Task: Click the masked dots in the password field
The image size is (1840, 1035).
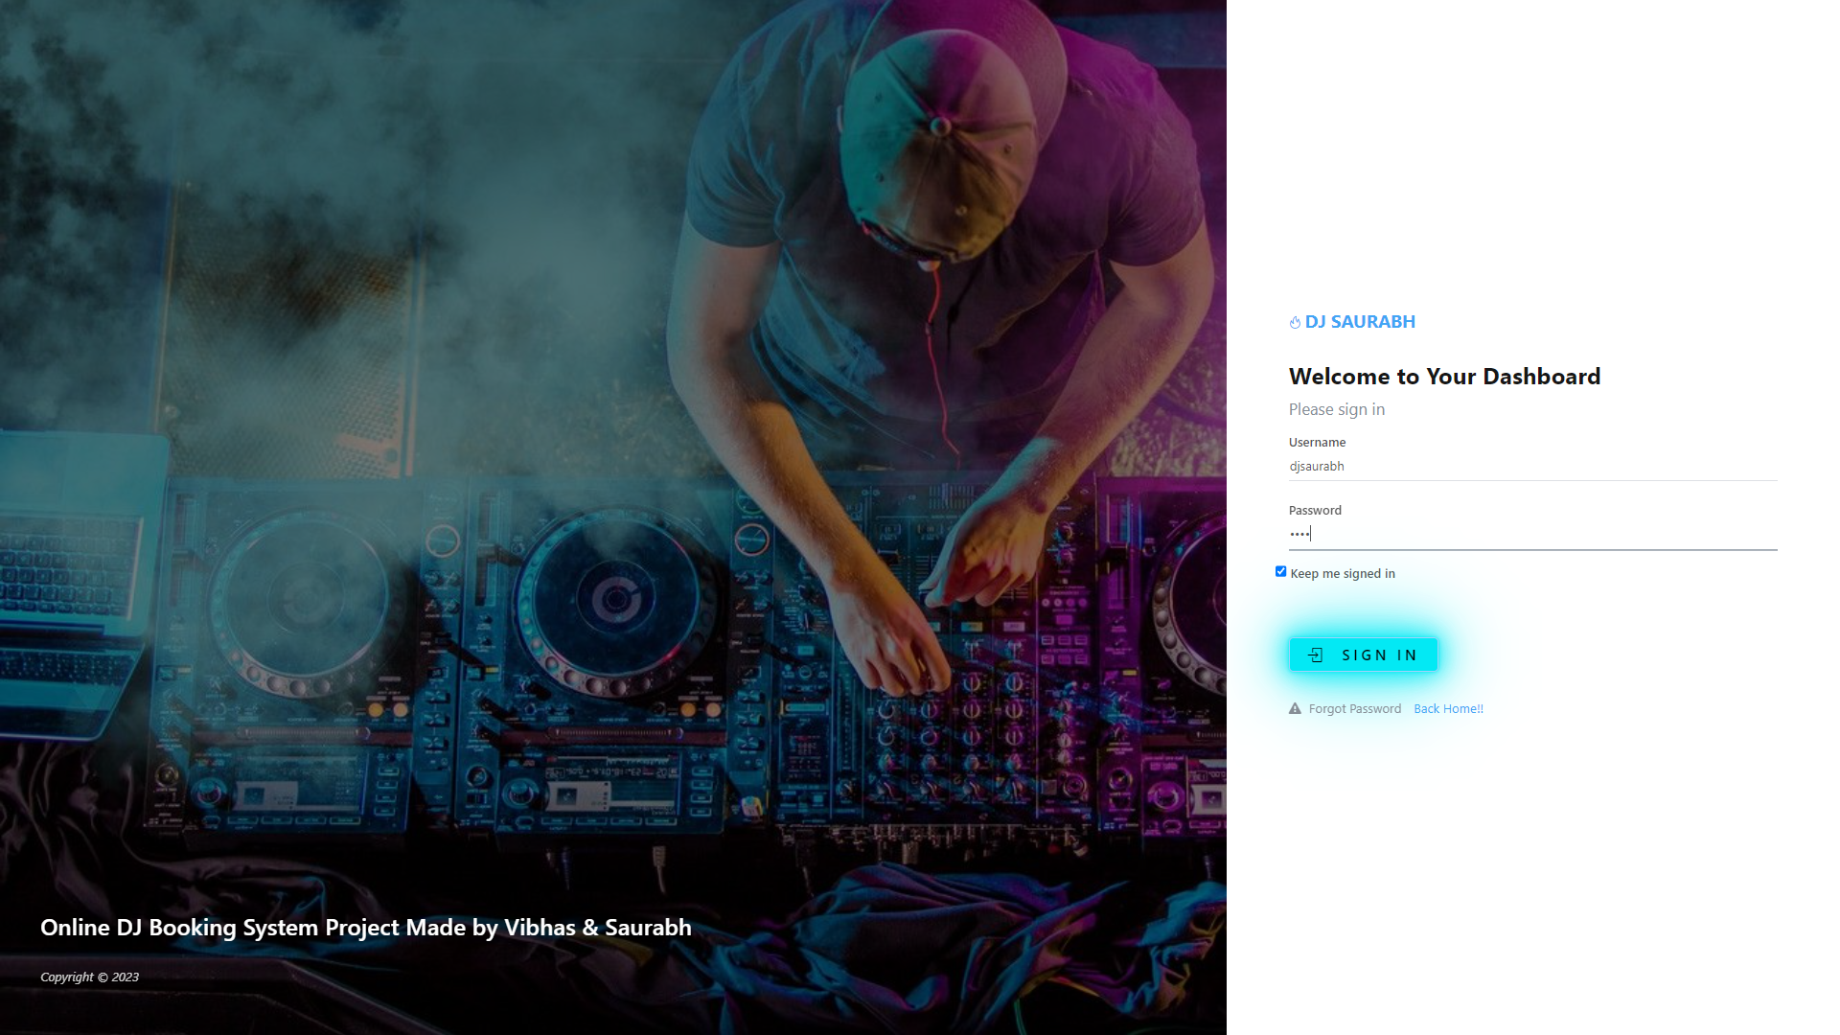Action: [1299, 535]
